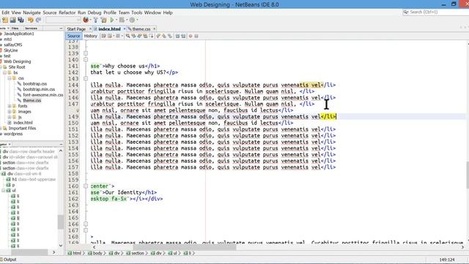Toggle code fold marker at line 160
The image size is (469, 264).
click(x=86, y=186)
